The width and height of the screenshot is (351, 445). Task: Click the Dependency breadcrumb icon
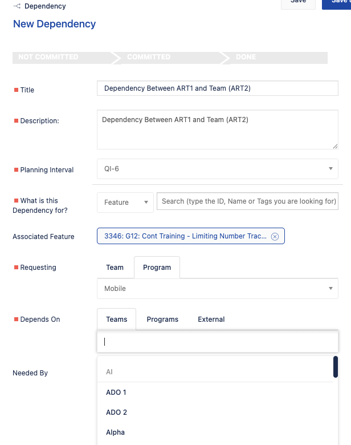(x=17, y=6)
